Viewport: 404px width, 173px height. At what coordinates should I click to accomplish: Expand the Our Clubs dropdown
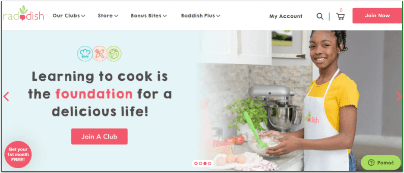pyautogui.click(x=69, y=16)
